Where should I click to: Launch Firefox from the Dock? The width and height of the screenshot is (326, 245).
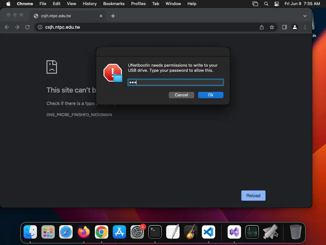[x=84, y=232]
